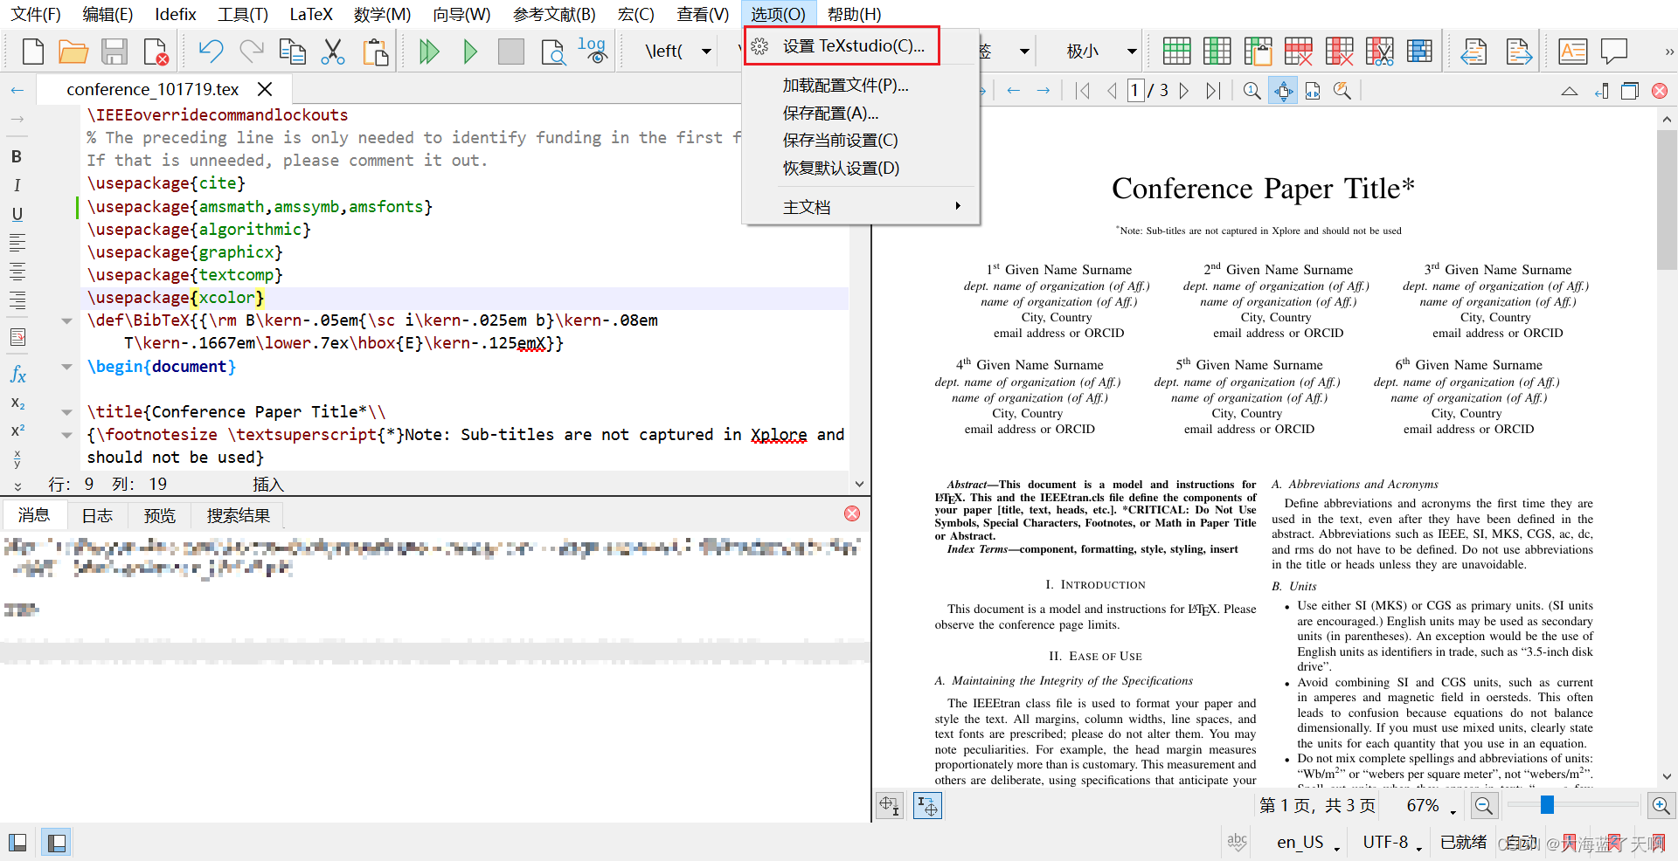1678x861 pixels.
Task: Toggle continuous scrolling below the PDF viewer
Action: tap(926, 805)
